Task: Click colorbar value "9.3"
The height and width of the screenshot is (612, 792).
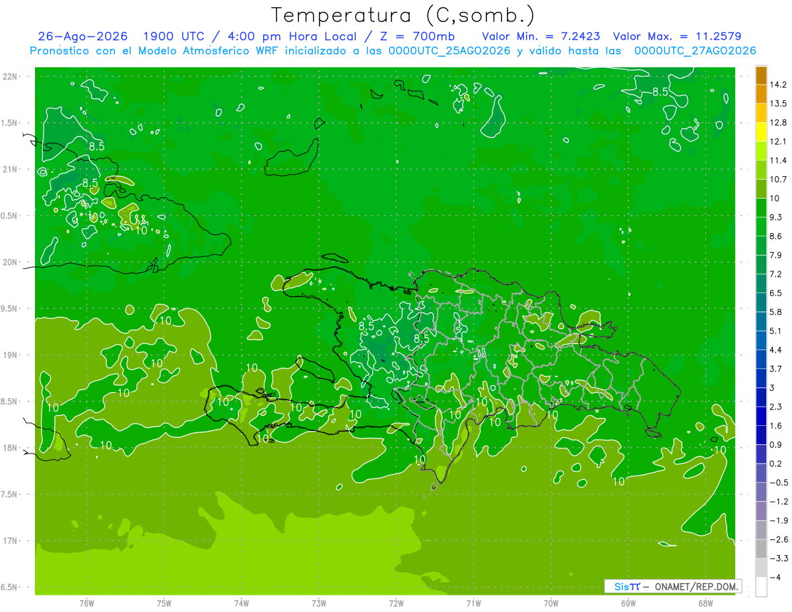Action: pyautogui.click(x=776, y=217)
